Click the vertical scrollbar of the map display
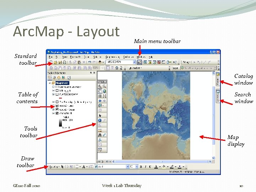This screenshot has height=192, width=256. coord(213,116)
